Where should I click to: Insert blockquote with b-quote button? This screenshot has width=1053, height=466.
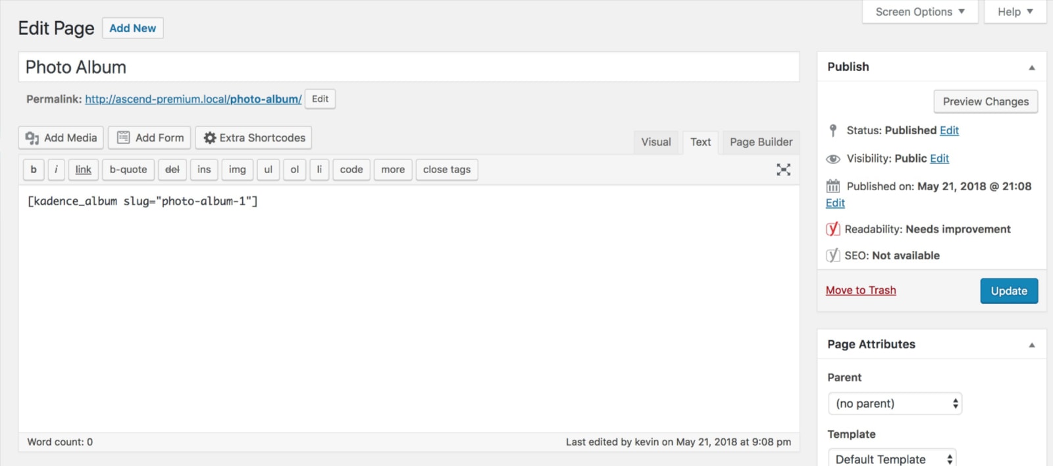click(x=128, y=170)
